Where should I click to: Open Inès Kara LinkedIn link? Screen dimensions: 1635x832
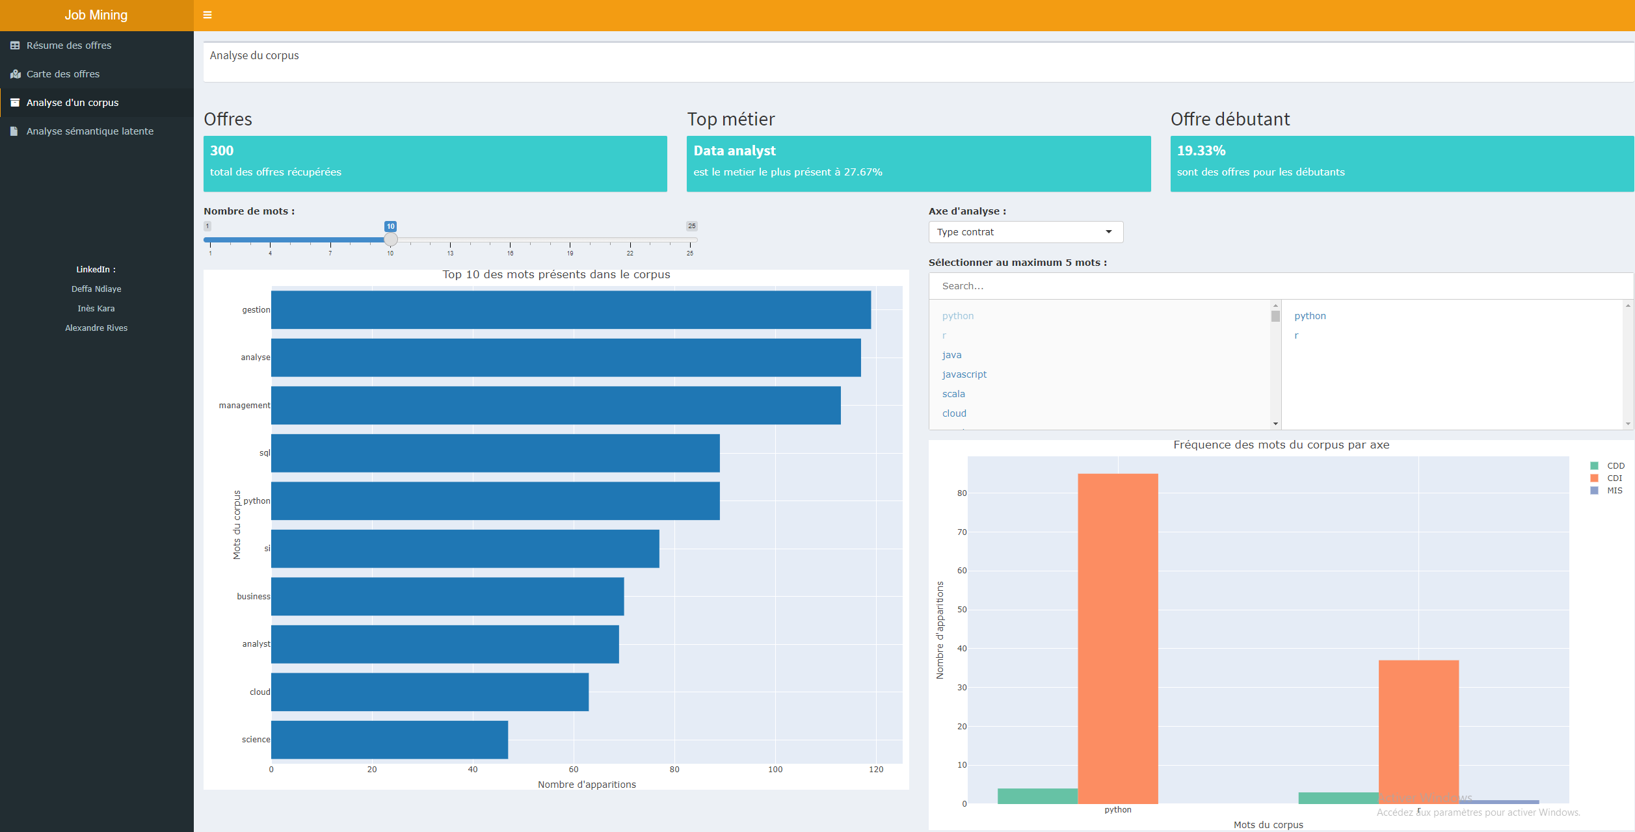(96, 308)
